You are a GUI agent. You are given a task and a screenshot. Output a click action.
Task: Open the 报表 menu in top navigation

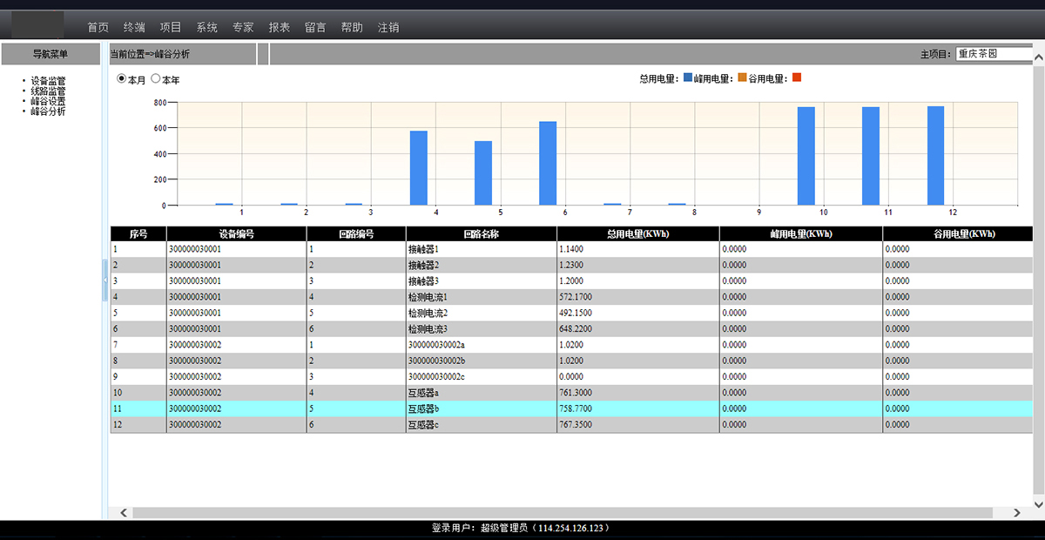click(280, 27)
